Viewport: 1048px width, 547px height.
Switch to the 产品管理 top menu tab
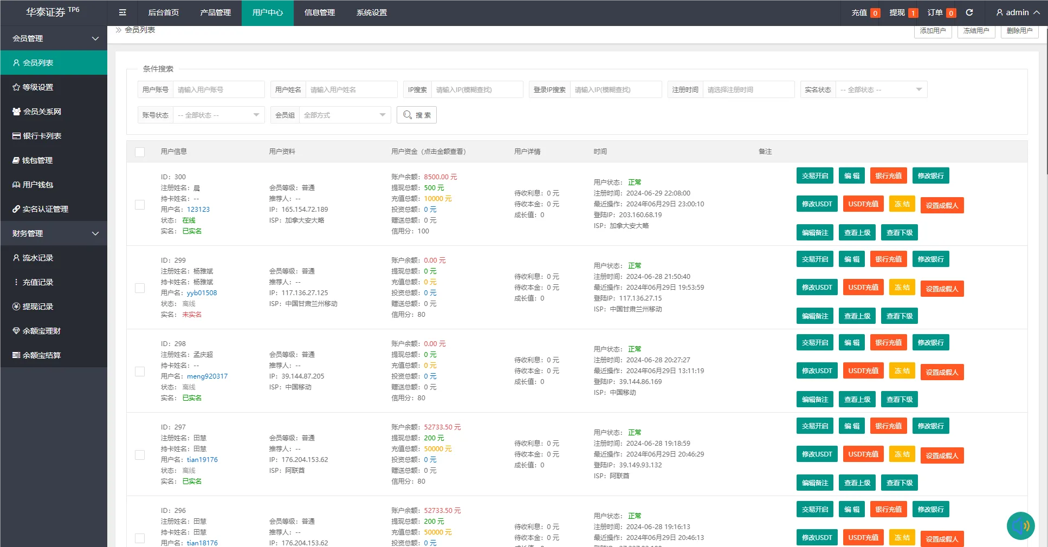pyautogui.click(x=215, y=12)
